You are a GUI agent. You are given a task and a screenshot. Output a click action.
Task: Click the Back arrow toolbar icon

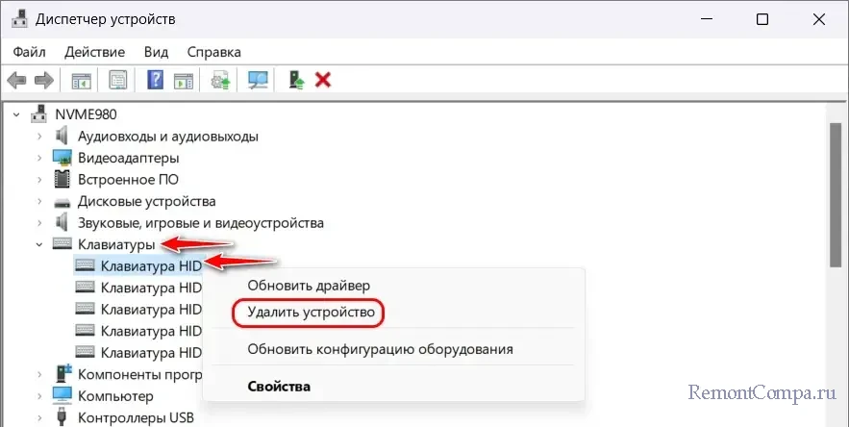click(x=16, y=80)
